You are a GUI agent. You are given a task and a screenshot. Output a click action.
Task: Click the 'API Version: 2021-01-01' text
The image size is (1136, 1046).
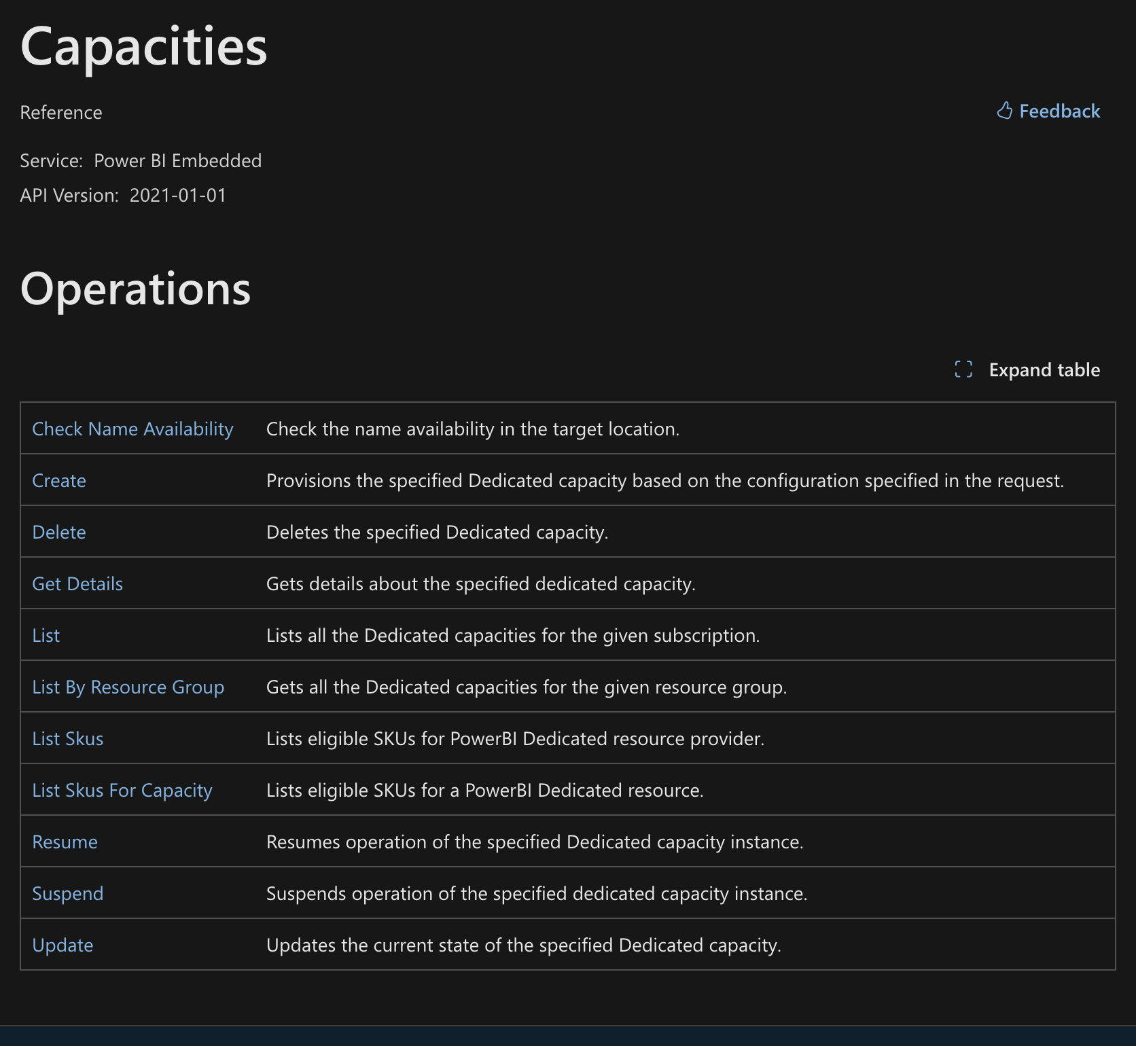(x=123, y=195)
